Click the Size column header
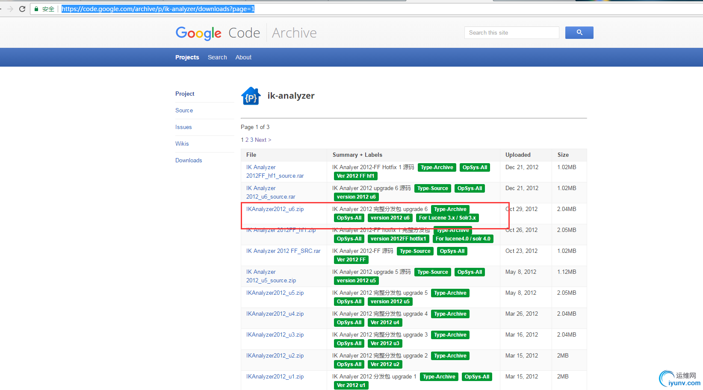 coord(563,155)
